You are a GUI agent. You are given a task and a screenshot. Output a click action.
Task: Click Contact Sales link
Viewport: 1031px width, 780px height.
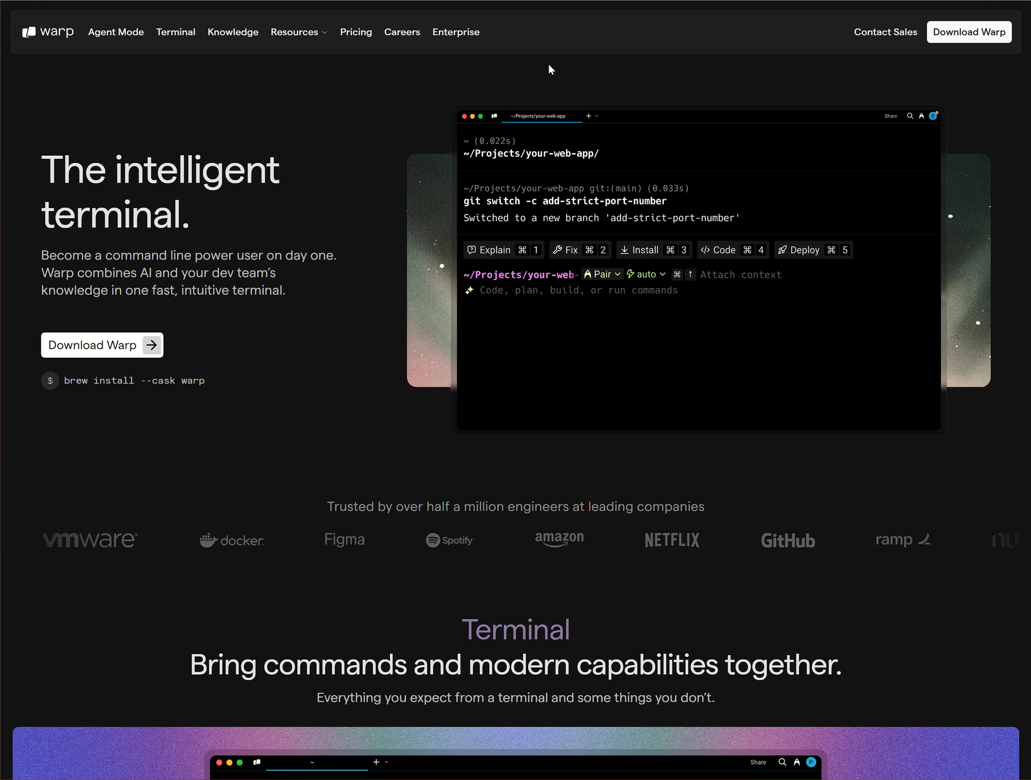885,32
